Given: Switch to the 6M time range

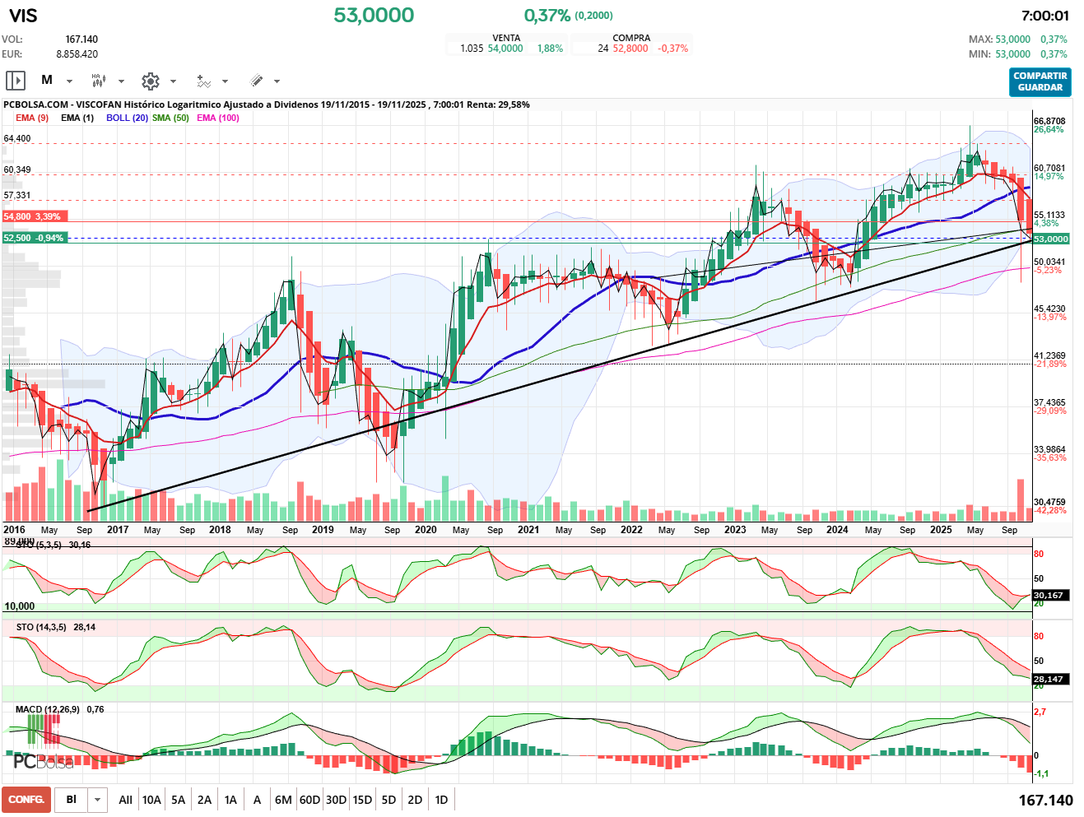Looking at the screenshot, I should coord(283,800).
